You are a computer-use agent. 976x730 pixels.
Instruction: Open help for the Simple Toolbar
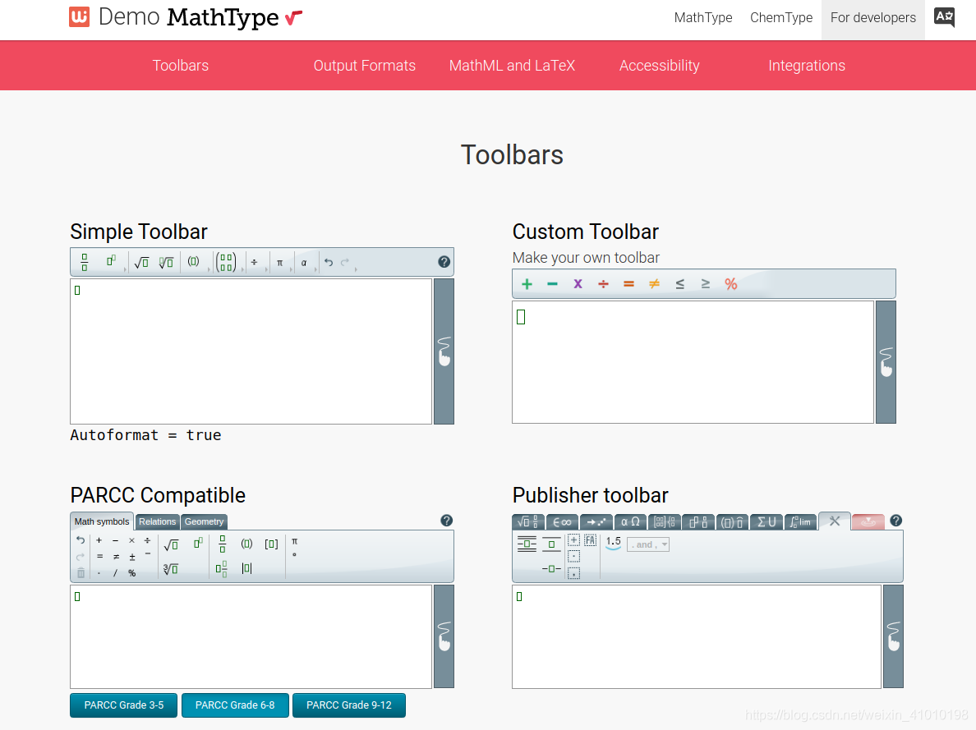[444, 262]
